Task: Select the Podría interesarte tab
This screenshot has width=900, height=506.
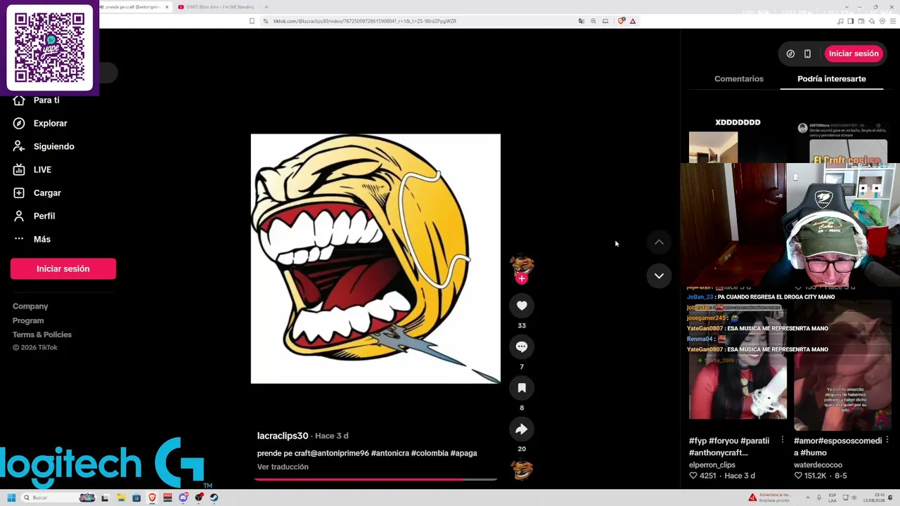Action: pyautogui.click(x=832, y=79)
